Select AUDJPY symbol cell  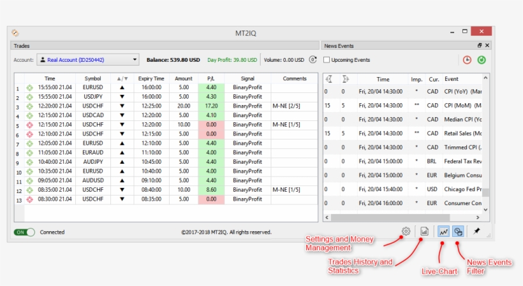pos(92,162)
